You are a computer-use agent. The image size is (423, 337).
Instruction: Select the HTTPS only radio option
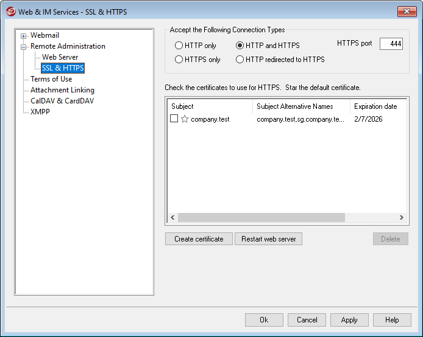coord(179,60)
